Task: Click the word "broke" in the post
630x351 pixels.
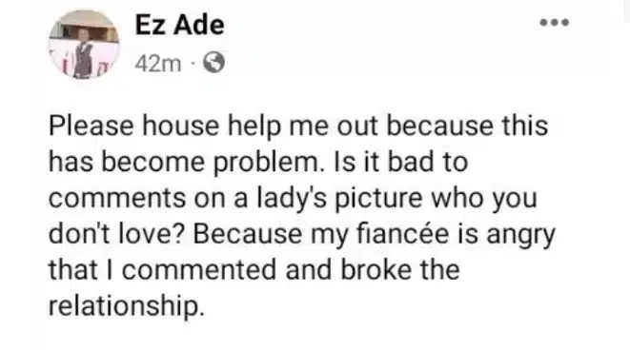Action: pos(376,270)
